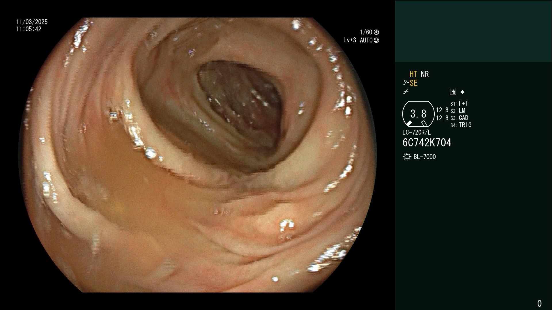Click the asterisk indicator icon
This screenshot has width=552, height=310.
[x=462, y=92]
